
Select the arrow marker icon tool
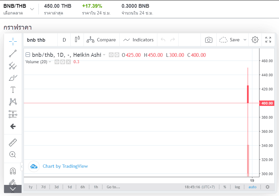click(x=13, y=126)
